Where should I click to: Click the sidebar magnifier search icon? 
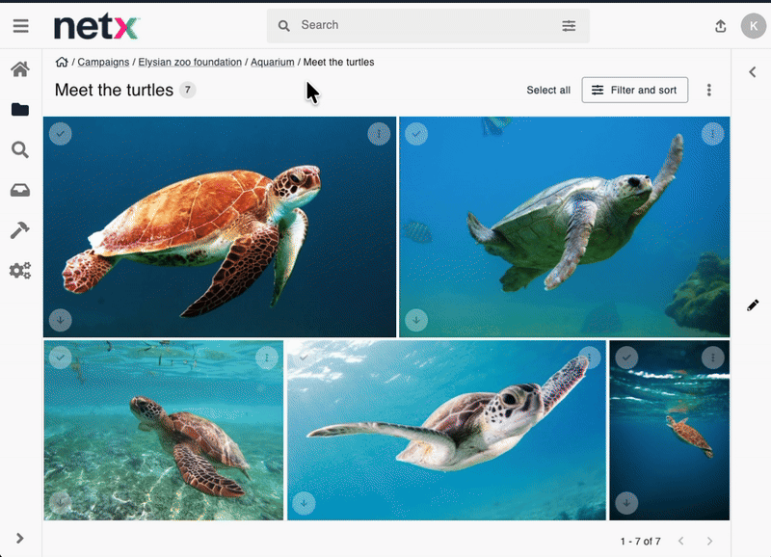coord(20,150)
